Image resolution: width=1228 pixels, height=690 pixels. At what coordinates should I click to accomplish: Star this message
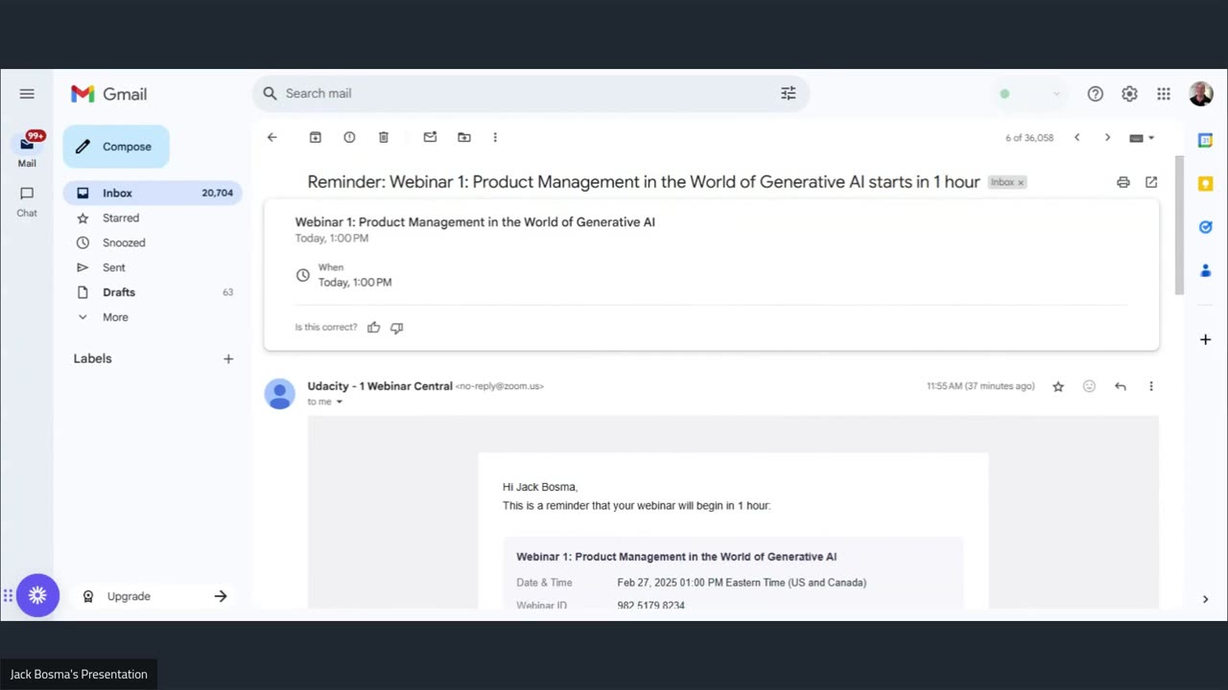point(1058,386)
